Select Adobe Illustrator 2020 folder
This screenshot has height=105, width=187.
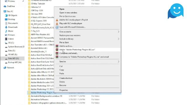pyautogui.click(x=42, y=79)
